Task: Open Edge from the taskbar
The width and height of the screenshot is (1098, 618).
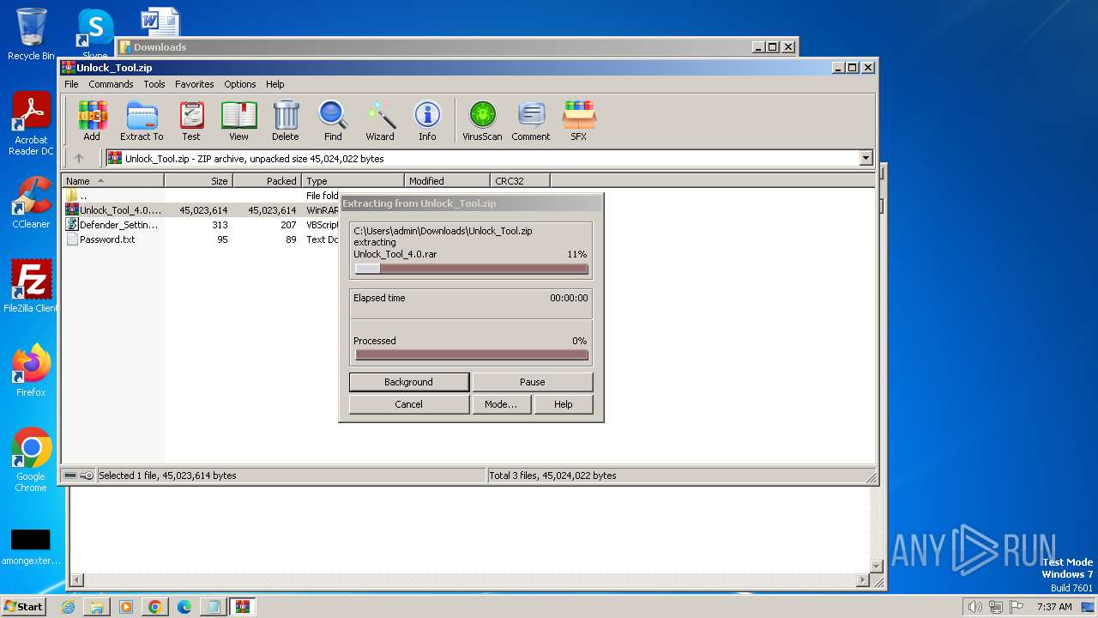Action: 184,607
